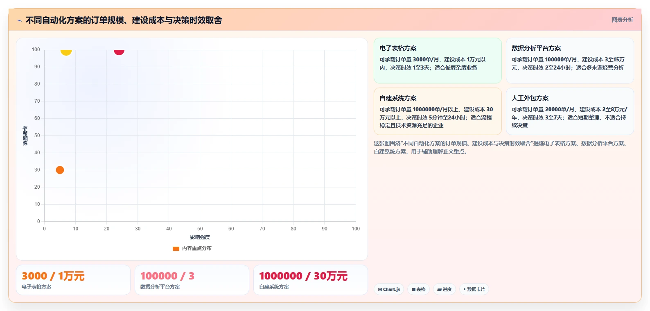Screen dimensions: 650x311
Task: Select the 3000 / 1万元 stat card
Action: click(73, 280)
